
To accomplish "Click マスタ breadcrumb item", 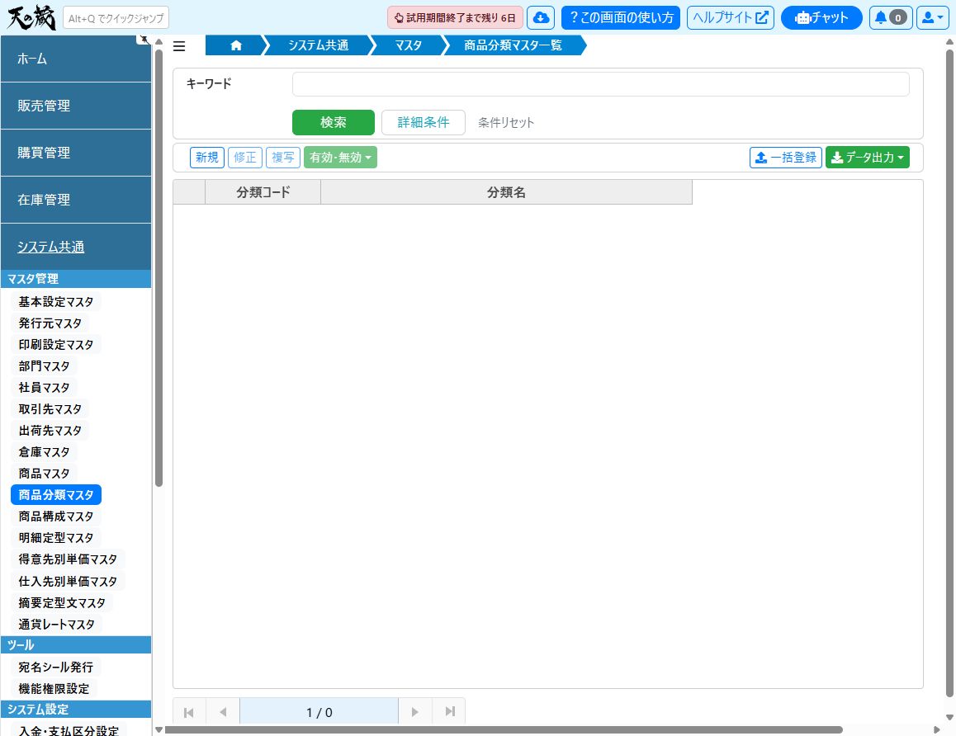I will (408, 45).
